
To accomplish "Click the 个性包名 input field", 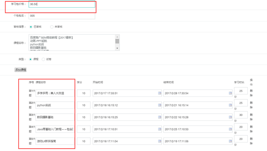I will pyautogui.click(x=62, y=16).
